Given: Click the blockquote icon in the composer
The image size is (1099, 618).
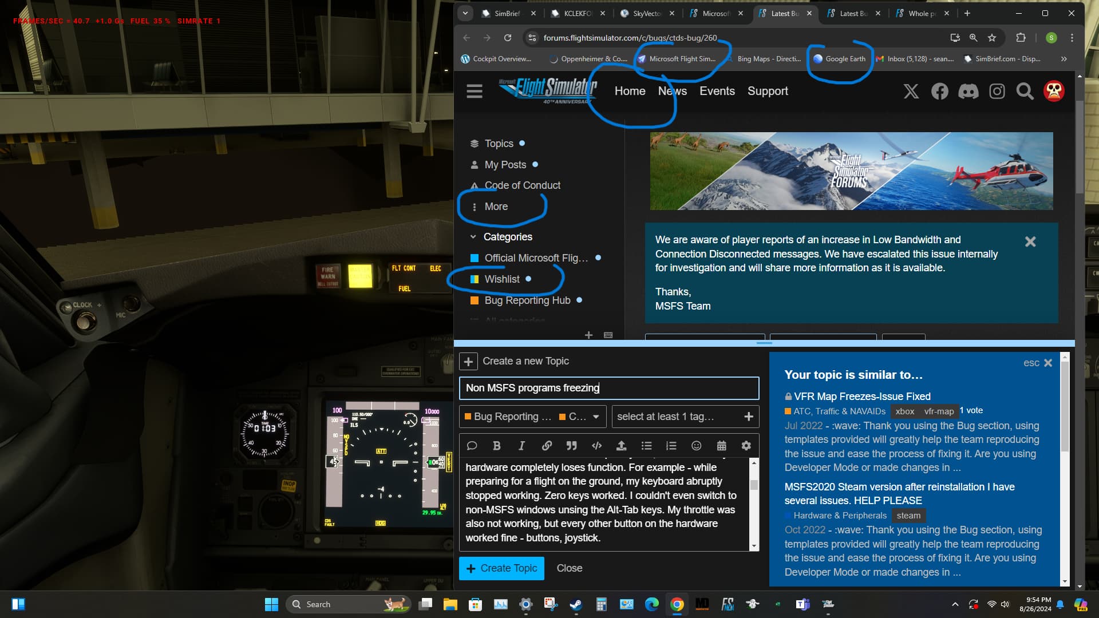Looking at the screenshot, I should pyautogui.click(x=571, y=446).
